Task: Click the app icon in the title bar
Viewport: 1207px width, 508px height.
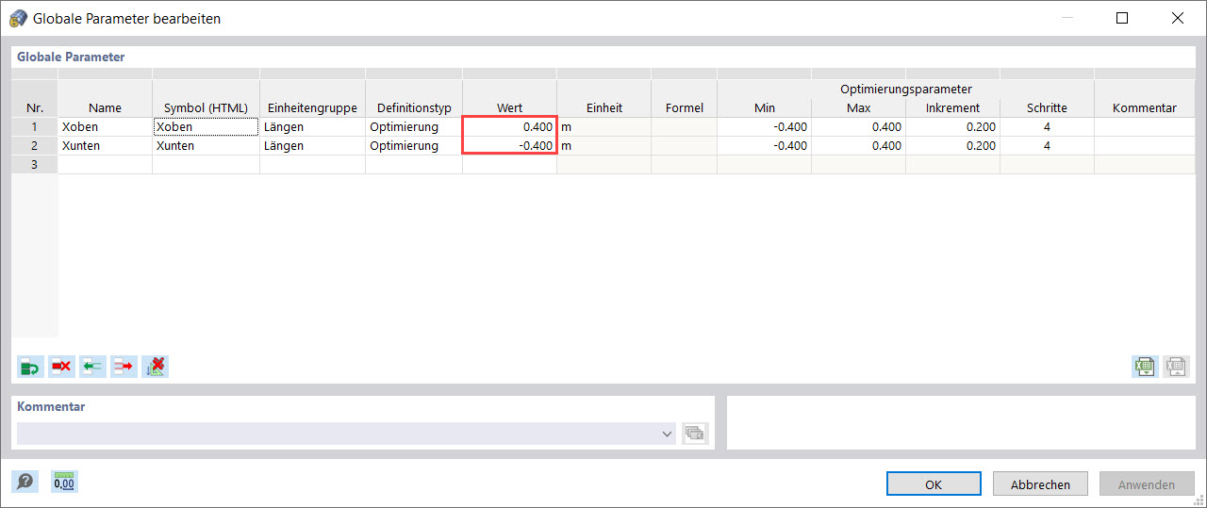Action: coord(17,18)
